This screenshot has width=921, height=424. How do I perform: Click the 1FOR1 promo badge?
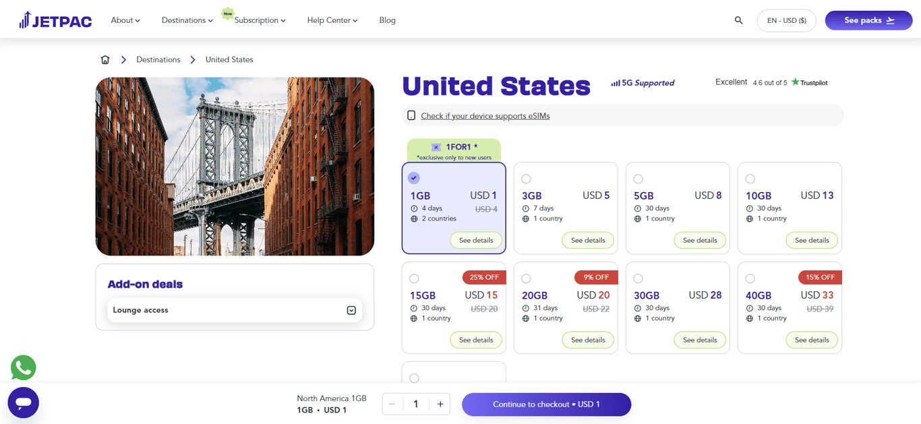pos(454,150)
